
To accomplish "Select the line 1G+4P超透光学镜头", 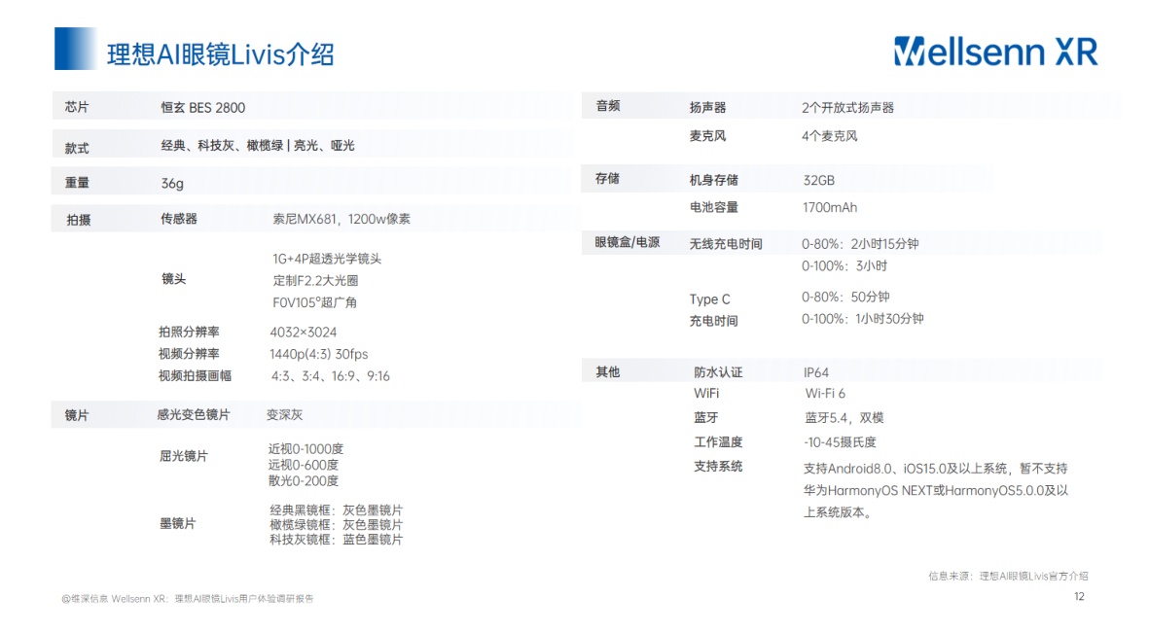I will pos(327,259).
